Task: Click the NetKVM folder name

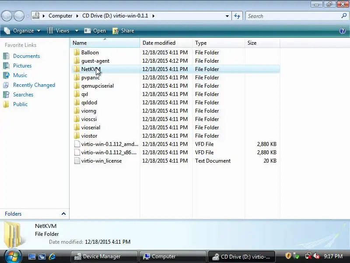Action: pyautogui.click(x=91, y=69)
